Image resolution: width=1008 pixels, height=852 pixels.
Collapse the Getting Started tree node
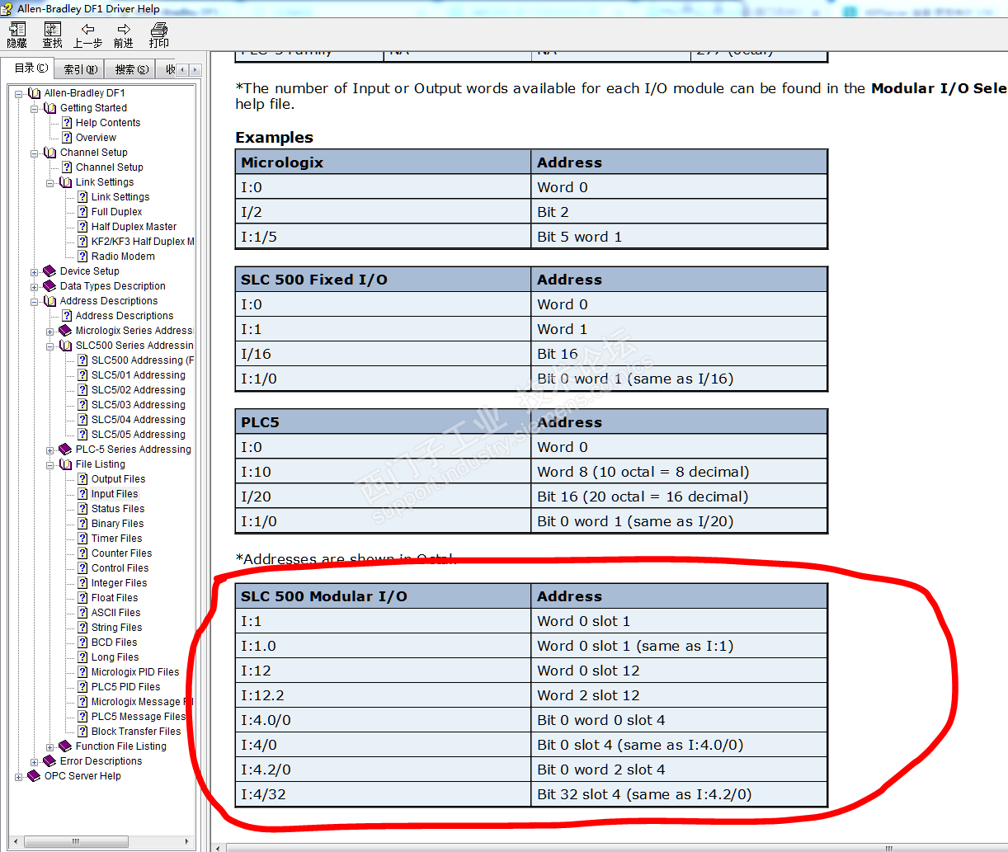click(x=35, y=108)
